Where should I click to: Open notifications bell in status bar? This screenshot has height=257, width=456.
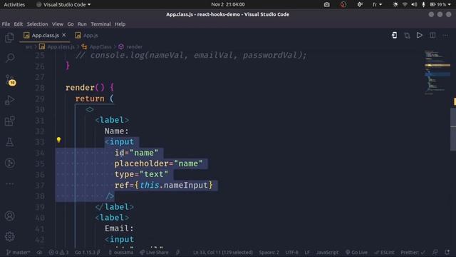pos(447,252)
